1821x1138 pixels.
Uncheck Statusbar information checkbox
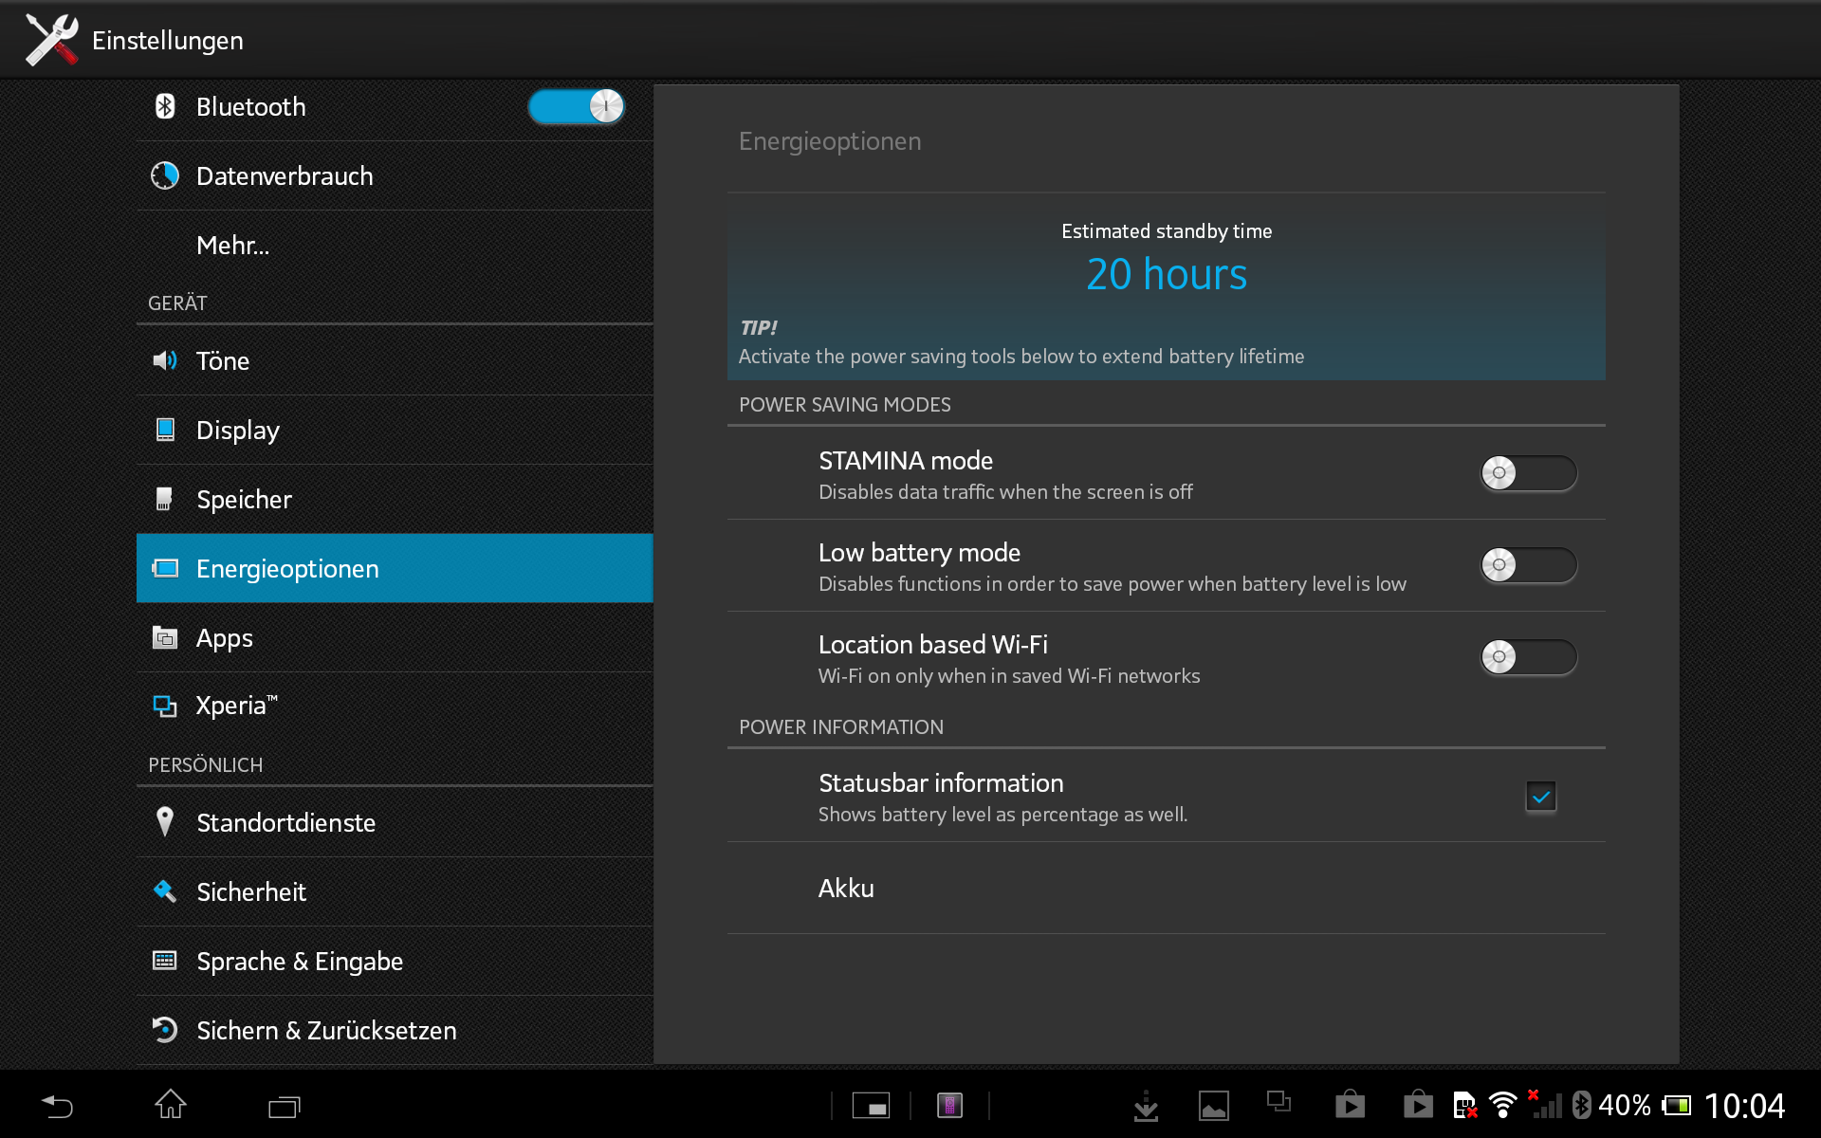pos(1540,797)
